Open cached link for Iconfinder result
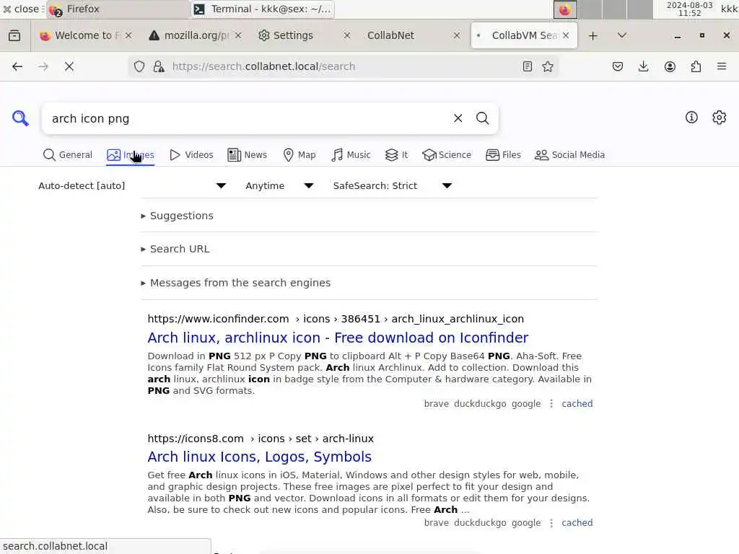 coord(577,404)
